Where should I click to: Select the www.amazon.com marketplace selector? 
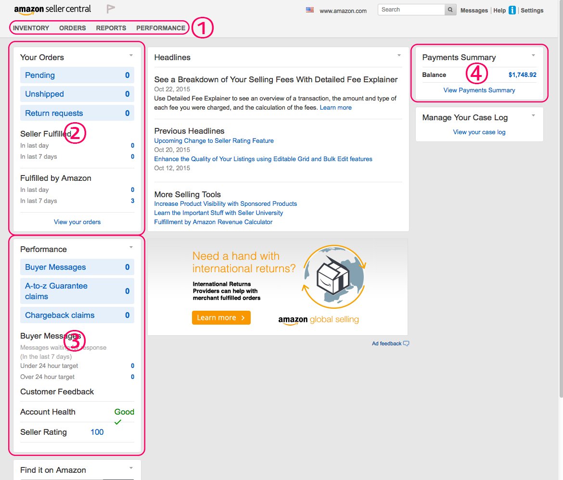[x=343, y=11]
